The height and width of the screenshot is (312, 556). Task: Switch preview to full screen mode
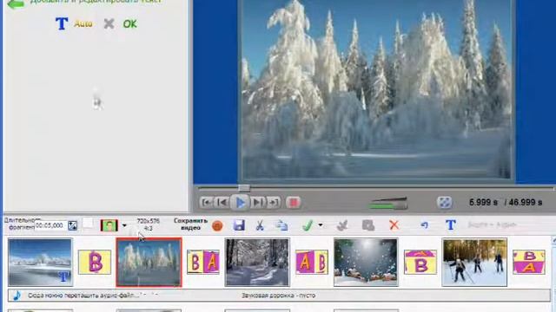click(444, 203)
